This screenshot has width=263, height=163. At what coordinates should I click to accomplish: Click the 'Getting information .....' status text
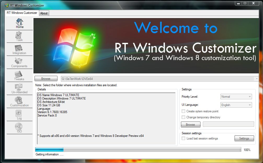pyautogui.click(x=49, y=154)
